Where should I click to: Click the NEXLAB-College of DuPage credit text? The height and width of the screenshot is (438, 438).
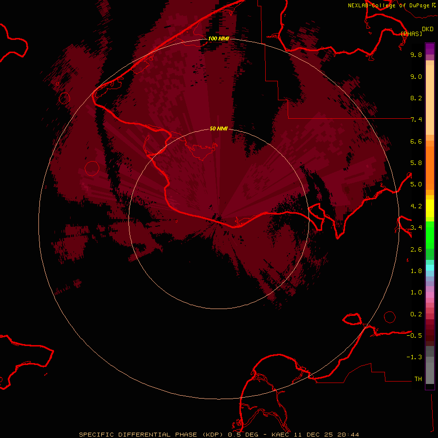point(388,5)
